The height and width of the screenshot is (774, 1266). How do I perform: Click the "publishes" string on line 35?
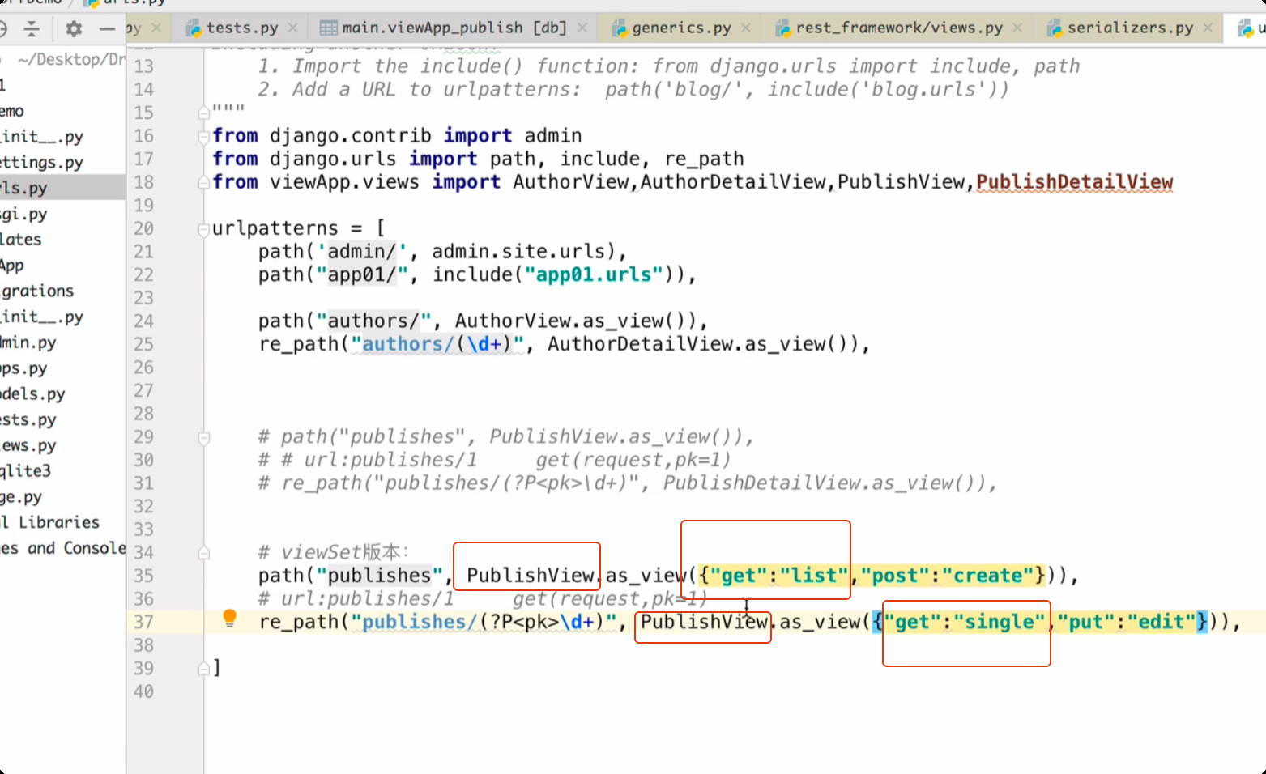click(x=380, y=576)
